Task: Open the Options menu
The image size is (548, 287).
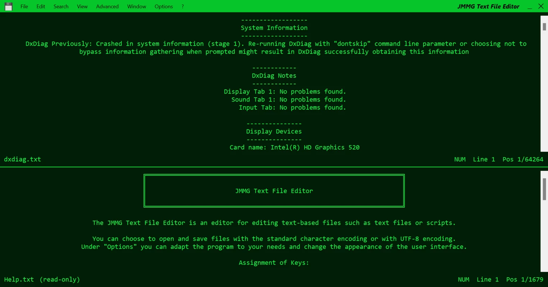Action: (164, 6)
